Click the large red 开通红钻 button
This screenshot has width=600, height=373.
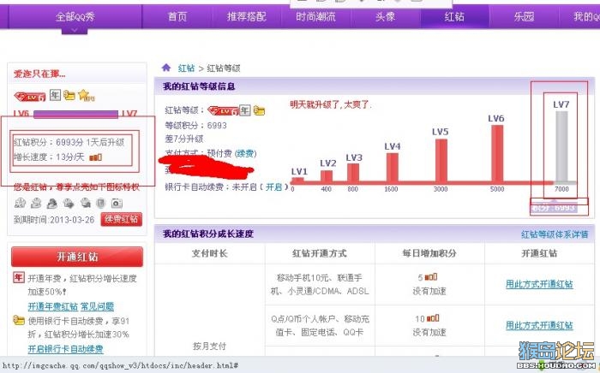77,257
